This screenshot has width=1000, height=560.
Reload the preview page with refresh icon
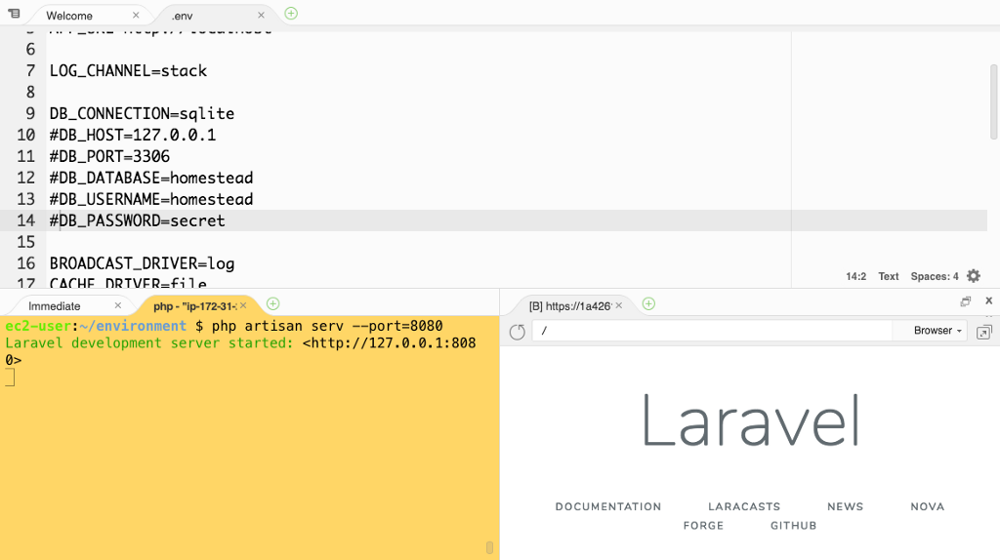tap(518, 332)
